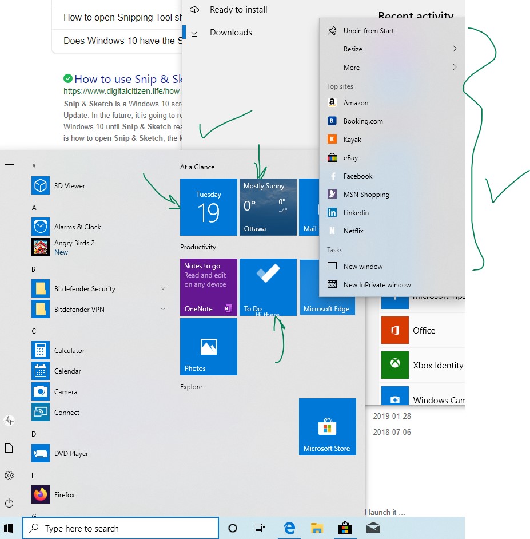Expand the Bitdefender Security folder chevron
The image size is (530, 539).
(163, 288)
